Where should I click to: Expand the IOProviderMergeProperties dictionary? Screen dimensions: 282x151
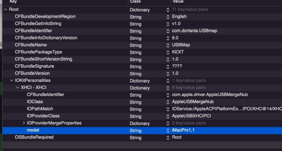24,123
